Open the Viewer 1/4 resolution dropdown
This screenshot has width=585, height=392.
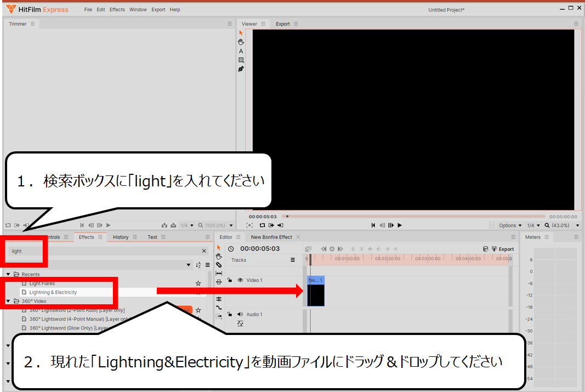point(533,225)
